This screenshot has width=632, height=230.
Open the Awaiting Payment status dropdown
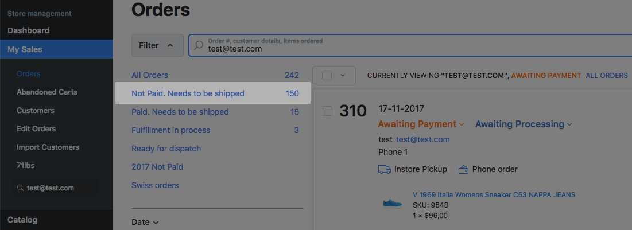421,124
